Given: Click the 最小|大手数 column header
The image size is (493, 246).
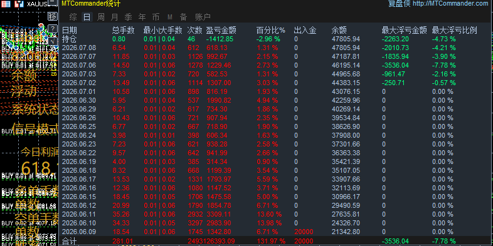Looking at the screenshot, I should coord(162,31).
